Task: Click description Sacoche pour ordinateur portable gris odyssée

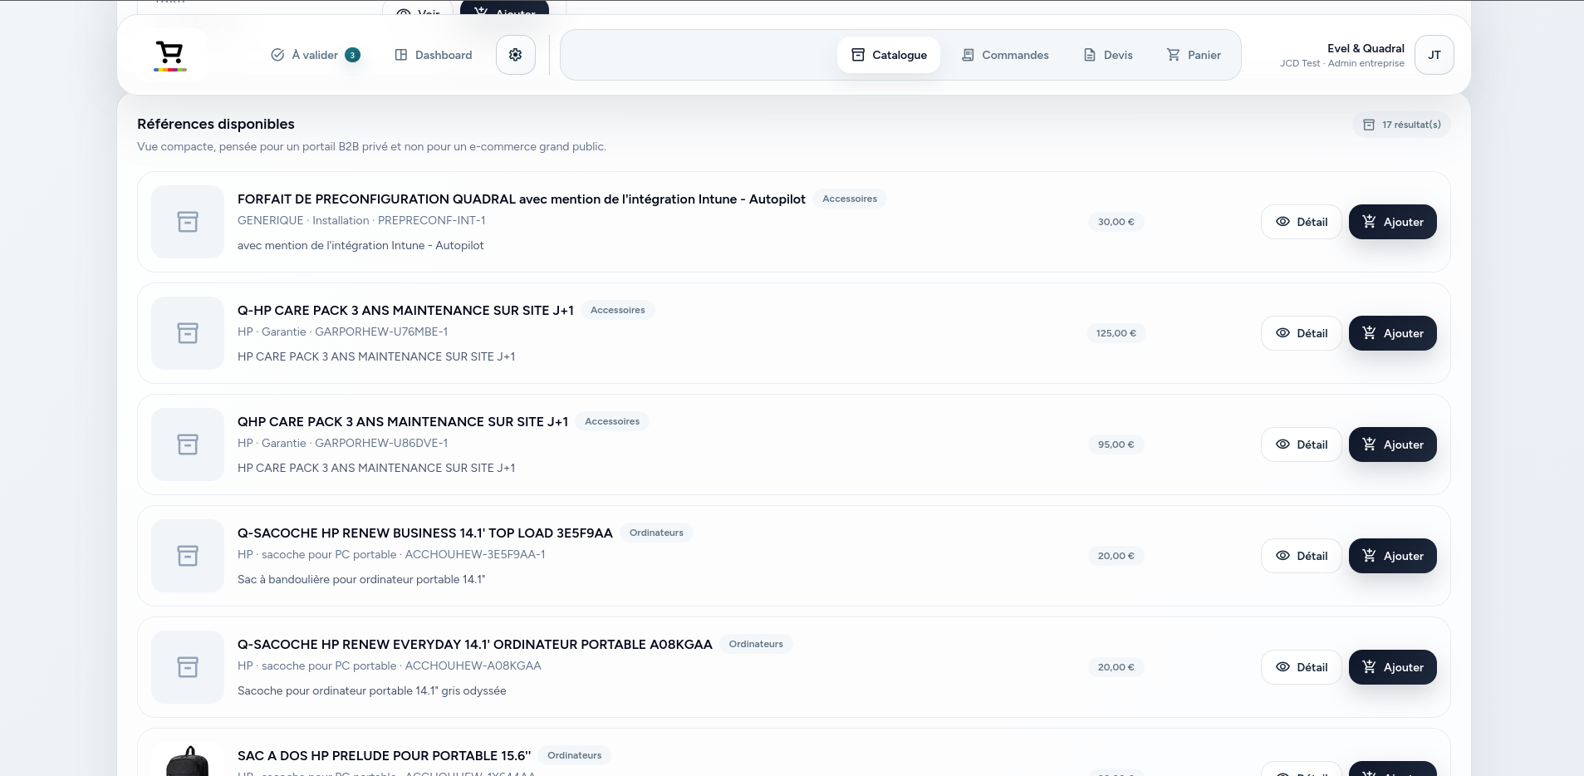Action: point(372,690)
